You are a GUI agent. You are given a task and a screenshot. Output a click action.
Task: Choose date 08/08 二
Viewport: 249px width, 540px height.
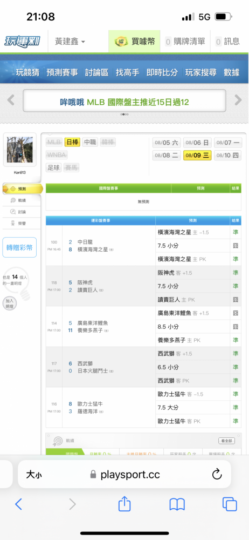[166, 156]
